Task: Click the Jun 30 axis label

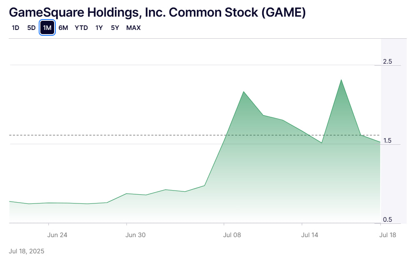Action: pos(135,235)
